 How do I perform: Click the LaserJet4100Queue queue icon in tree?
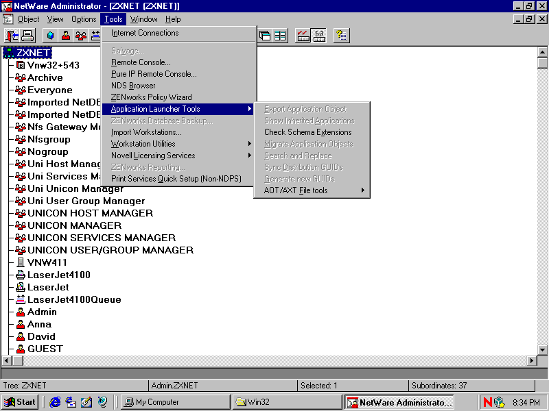click(x=21, y=299)
